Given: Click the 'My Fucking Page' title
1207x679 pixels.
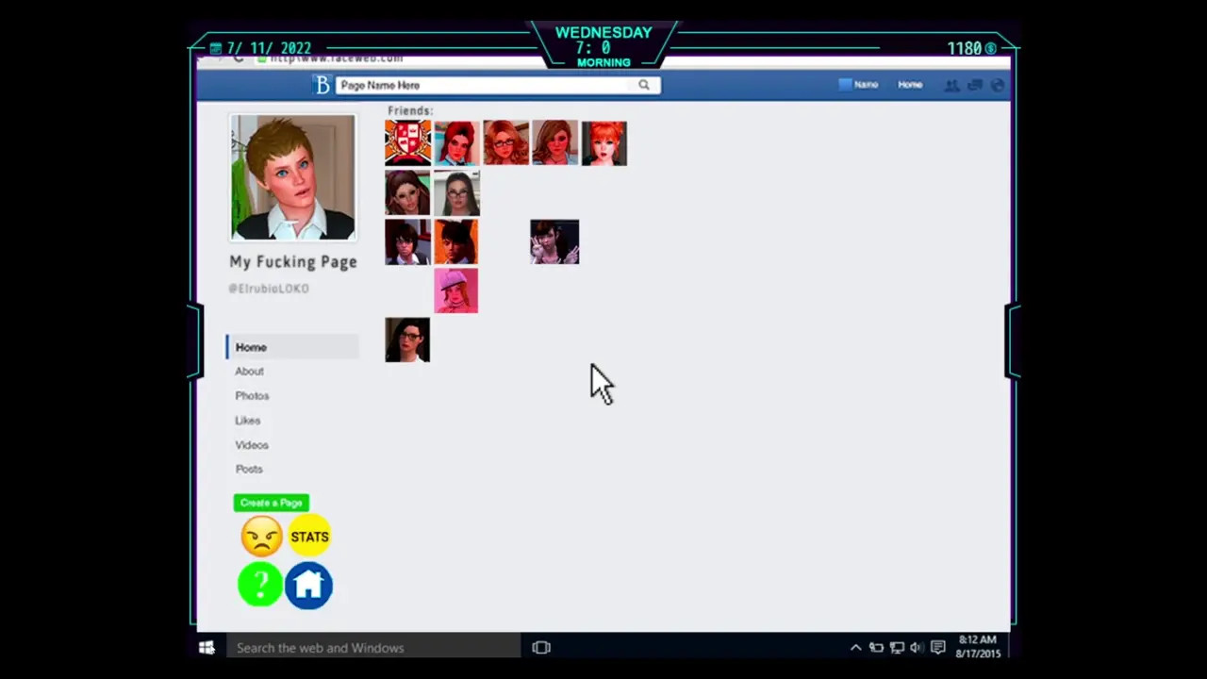Looking at the screenshot, I should coord(293,261).
